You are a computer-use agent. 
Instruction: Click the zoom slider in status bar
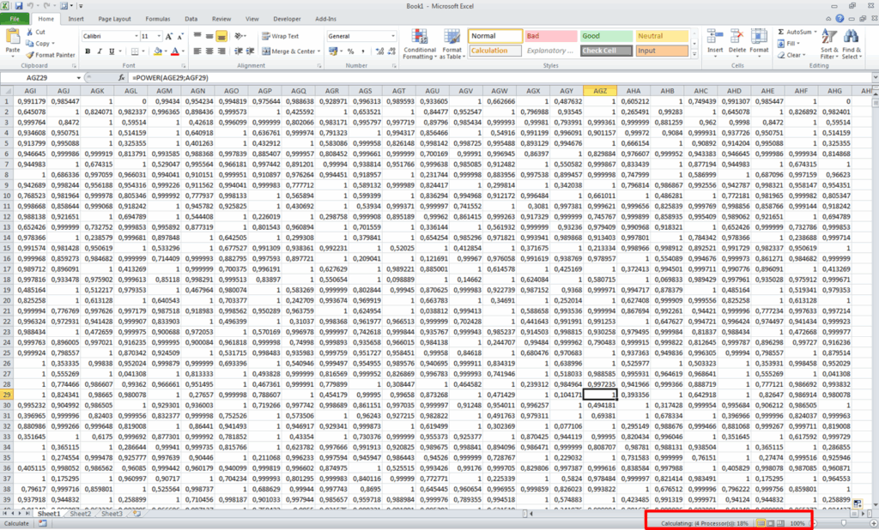tap(841, 522)
